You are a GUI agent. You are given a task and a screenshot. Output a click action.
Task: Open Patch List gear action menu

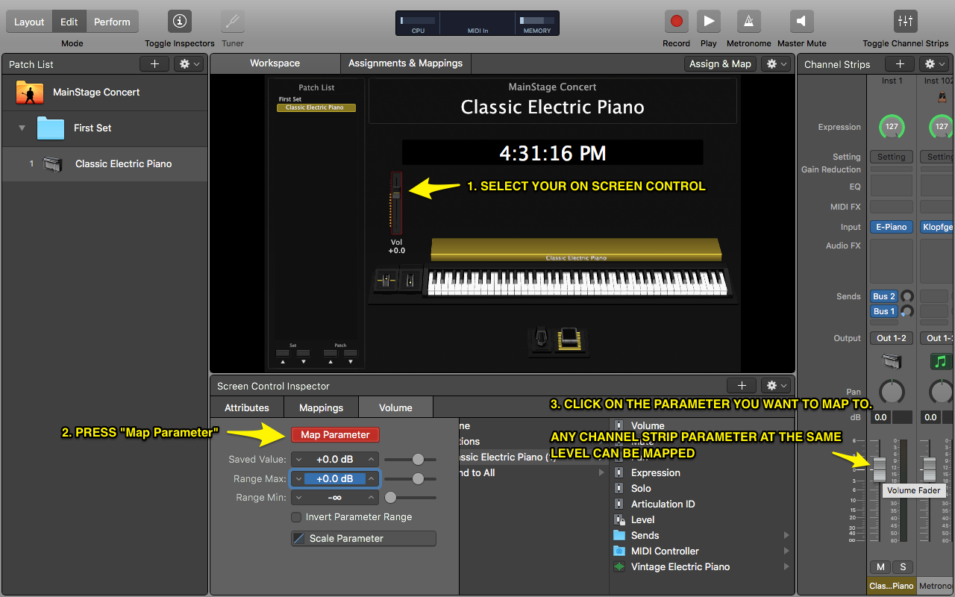point(189,64)
